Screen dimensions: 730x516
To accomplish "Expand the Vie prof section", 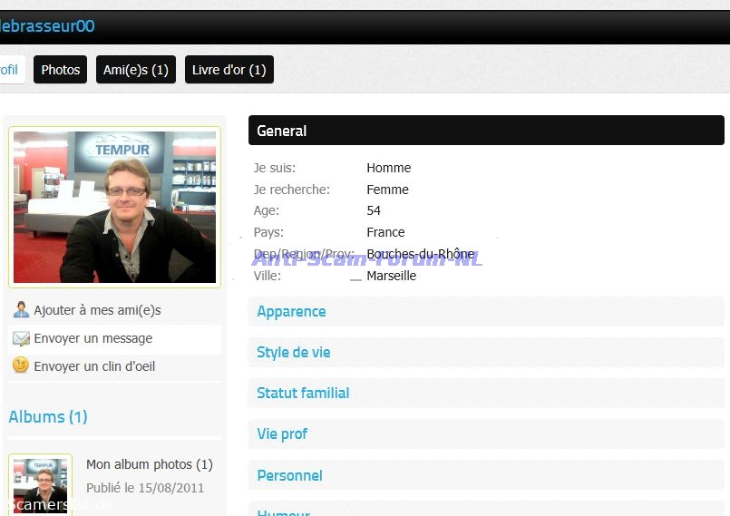I will (282, 433).
